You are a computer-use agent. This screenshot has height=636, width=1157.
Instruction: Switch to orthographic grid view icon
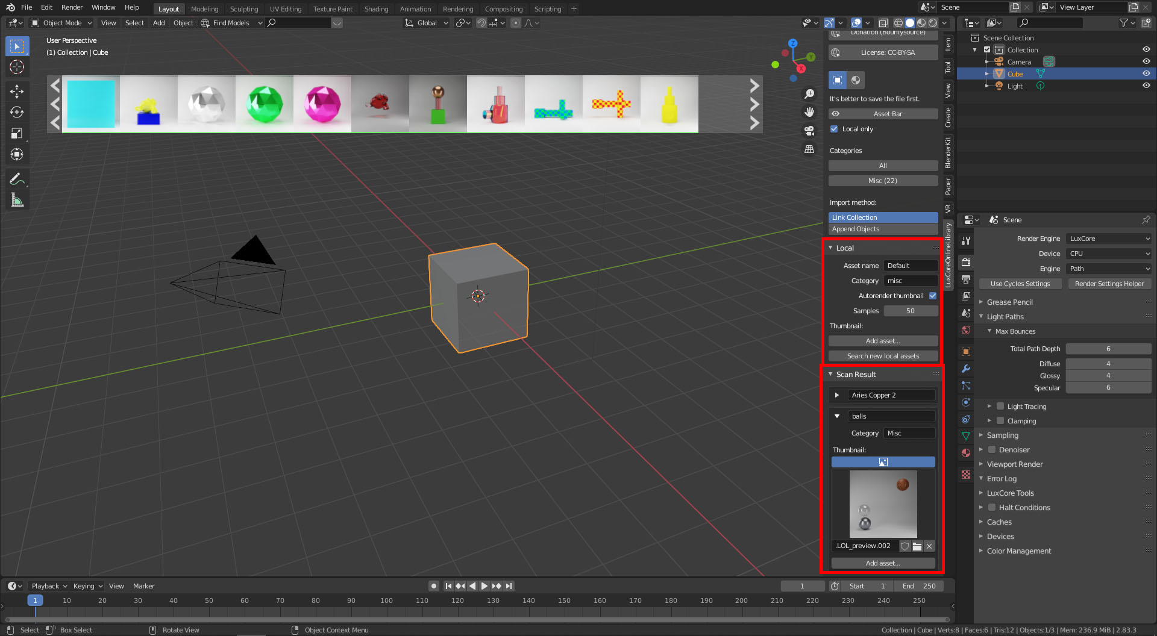coord(809,149)
